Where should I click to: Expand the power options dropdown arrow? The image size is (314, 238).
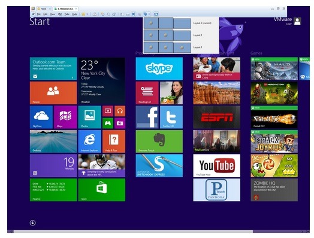(87, 14)
